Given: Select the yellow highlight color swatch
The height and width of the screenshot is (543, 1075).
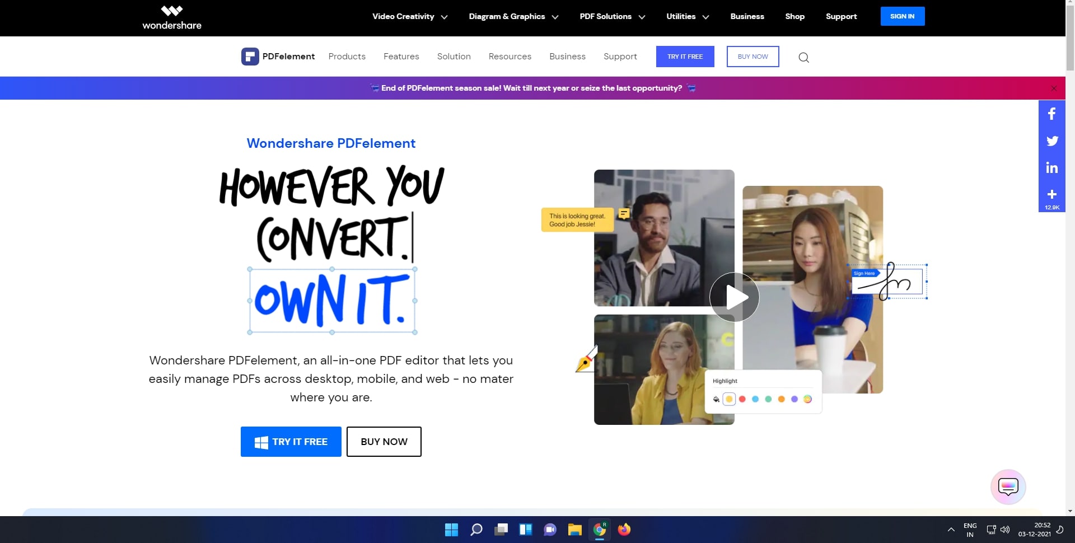Looking at the screenshot, I should click(729, 399).
